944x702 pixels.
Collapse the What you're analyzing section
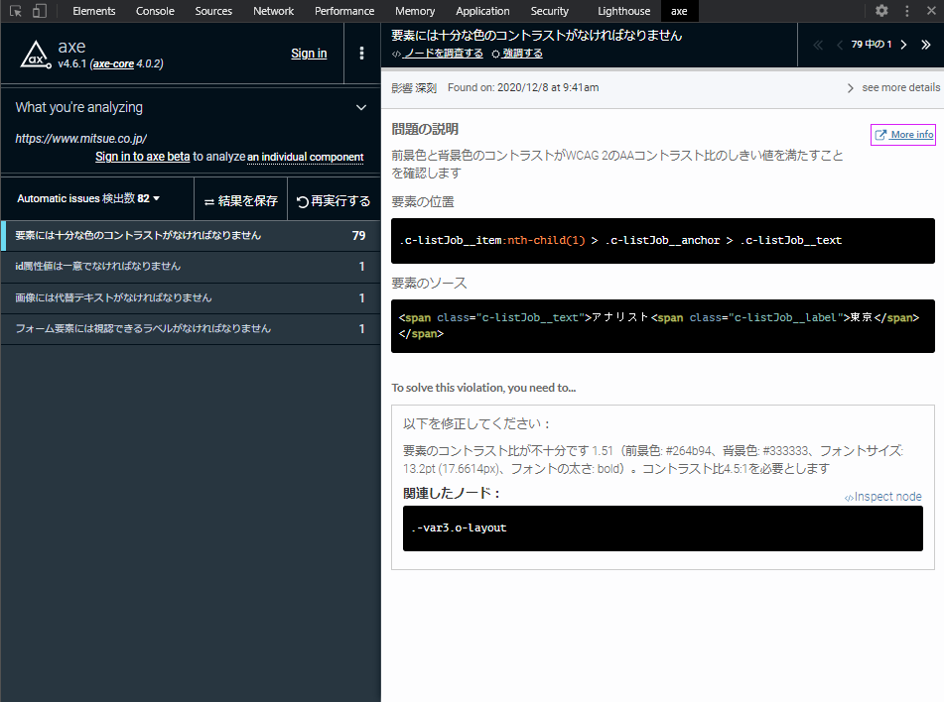point(361,108)
